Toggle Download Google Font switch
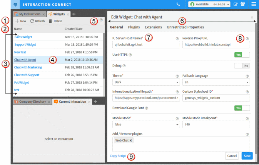Image resolution: width=259 pixels, height=165 pixels. click(x=242, y=108)
